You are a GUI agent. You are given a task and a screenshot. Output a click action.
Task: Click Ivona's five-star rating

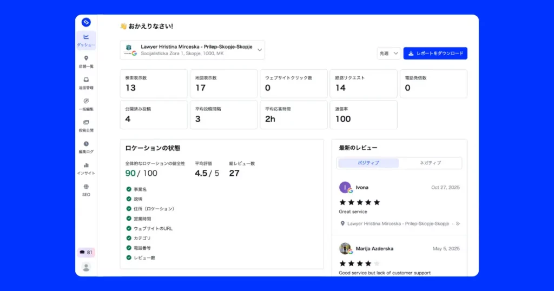click(359, 202)
